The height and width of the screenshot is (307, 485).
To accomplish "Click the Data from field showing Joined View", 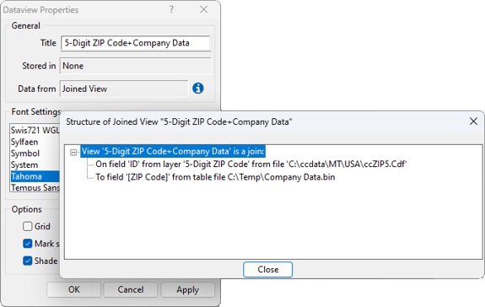I will tap(124, 89).
